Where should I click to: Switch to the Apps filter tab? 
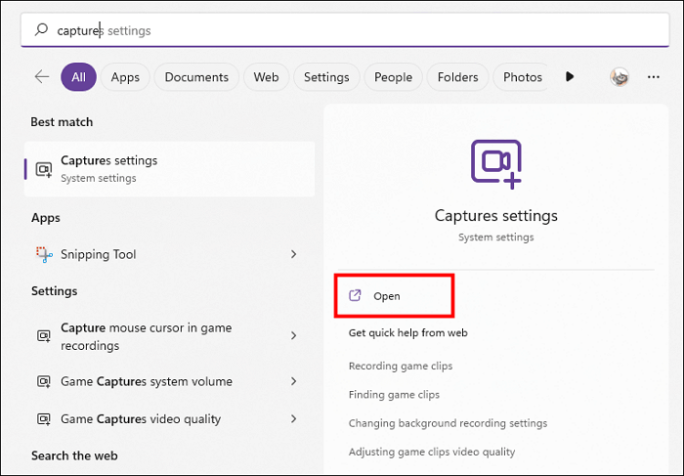tap(125, 77)
